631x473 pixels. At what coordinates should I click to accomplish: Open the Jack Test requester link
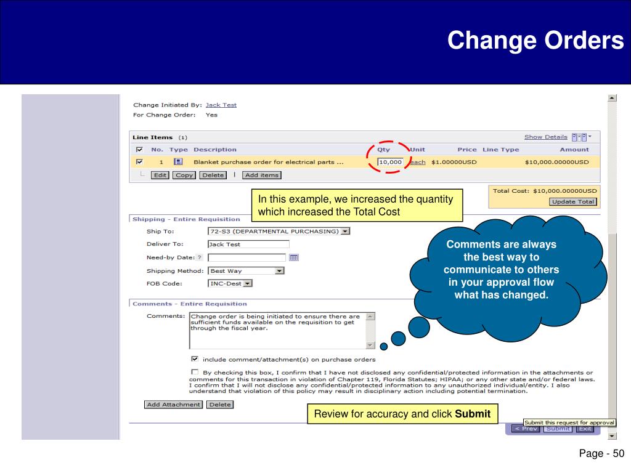click(221, 105)
